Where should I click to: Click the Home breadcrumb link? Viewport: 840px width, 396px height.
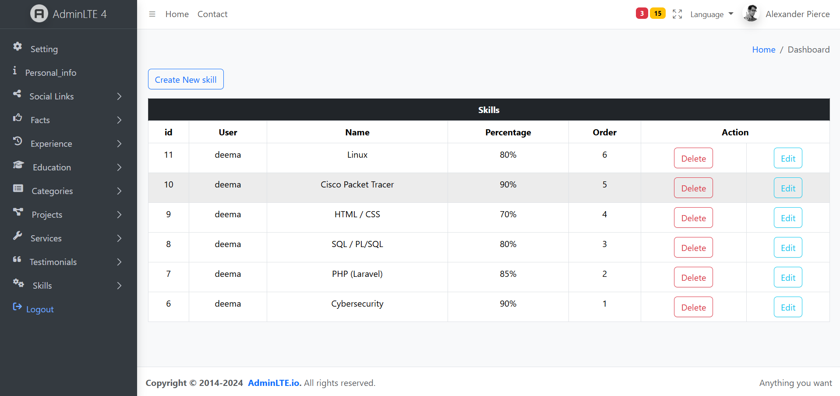764,49
